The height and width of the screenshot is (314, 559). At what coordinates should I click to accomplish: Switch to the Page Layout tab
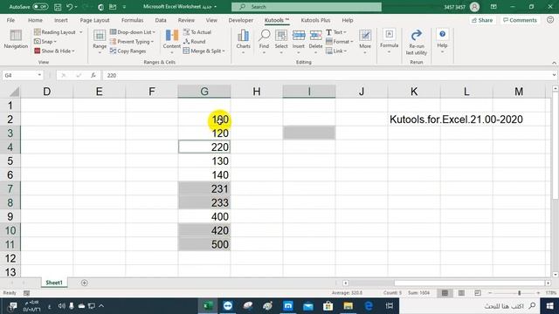(94, 20)
